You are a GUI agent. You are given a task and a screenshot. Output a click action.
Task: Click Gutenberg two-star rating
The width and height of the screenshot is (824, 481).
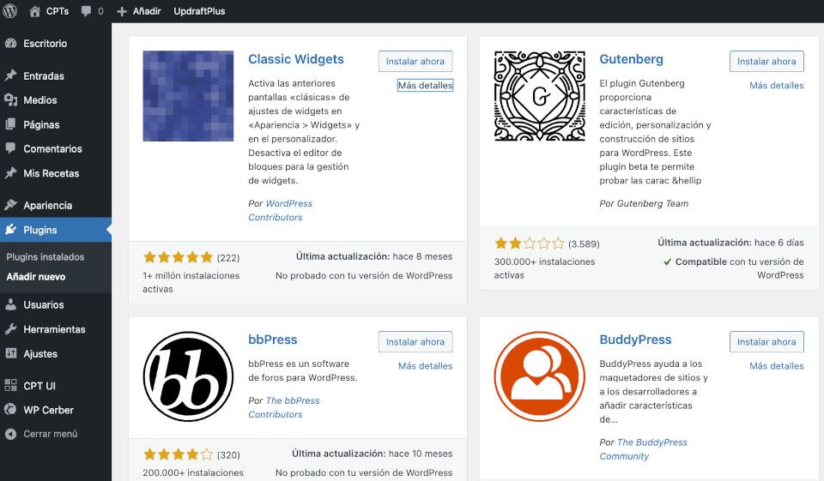coord(530,244)
